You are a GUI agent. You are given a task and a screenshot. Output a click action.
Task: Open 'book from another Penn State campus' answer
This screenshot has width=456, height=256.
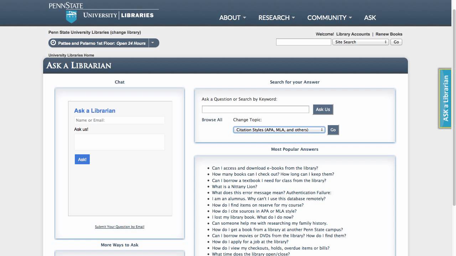[x=278, y=230]
